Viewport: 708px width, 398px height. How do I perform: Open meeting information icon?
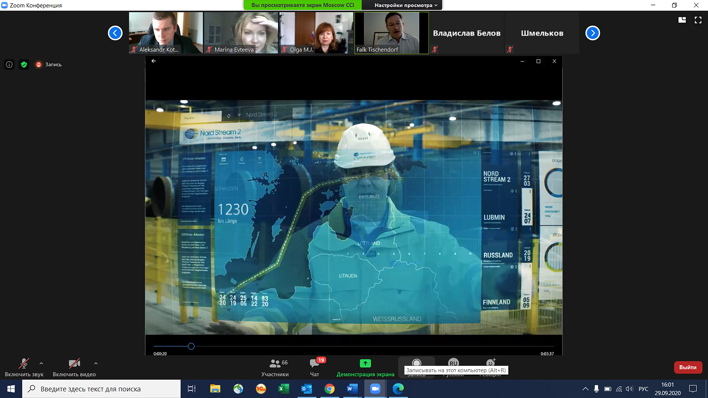[9, 65]
